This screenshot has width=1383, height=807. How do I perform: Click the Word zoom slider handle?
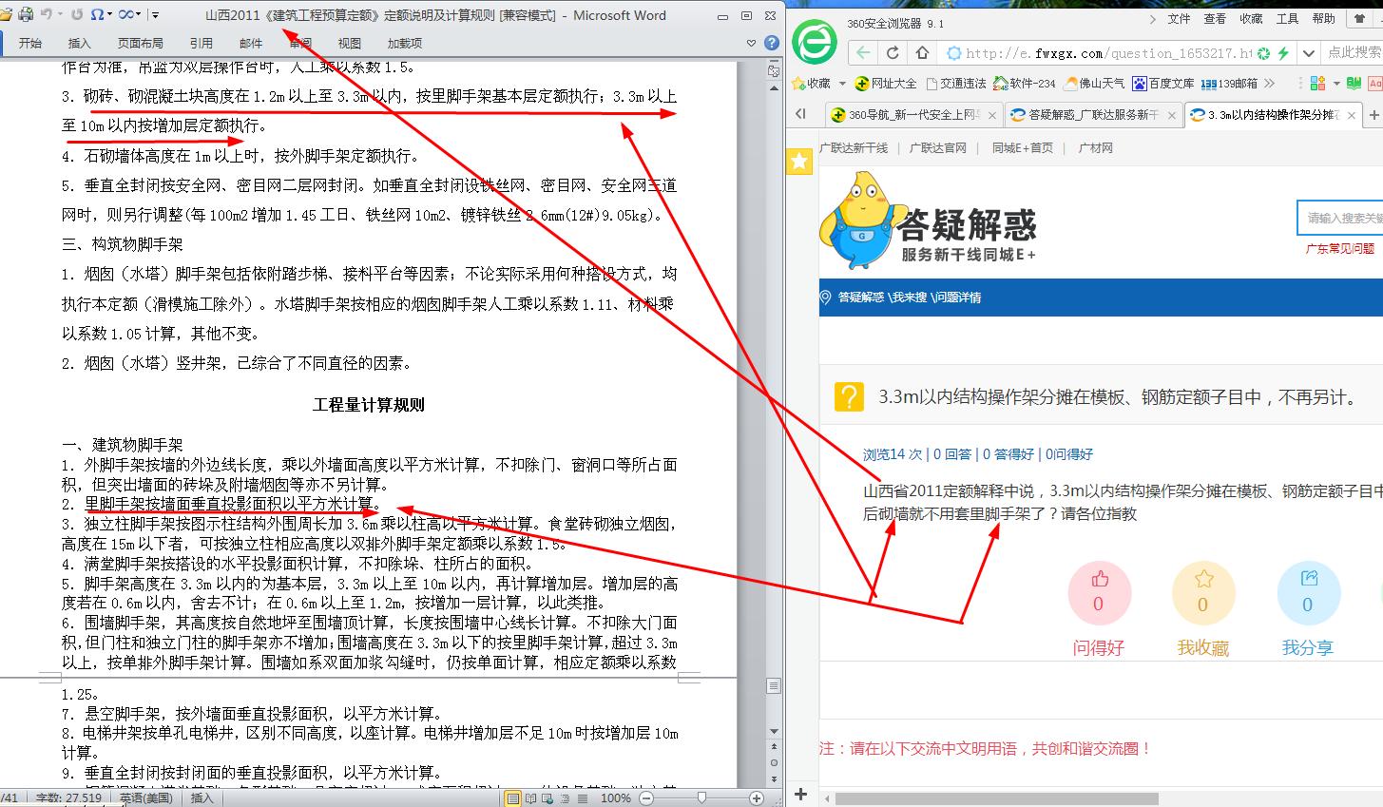[701, 798]
